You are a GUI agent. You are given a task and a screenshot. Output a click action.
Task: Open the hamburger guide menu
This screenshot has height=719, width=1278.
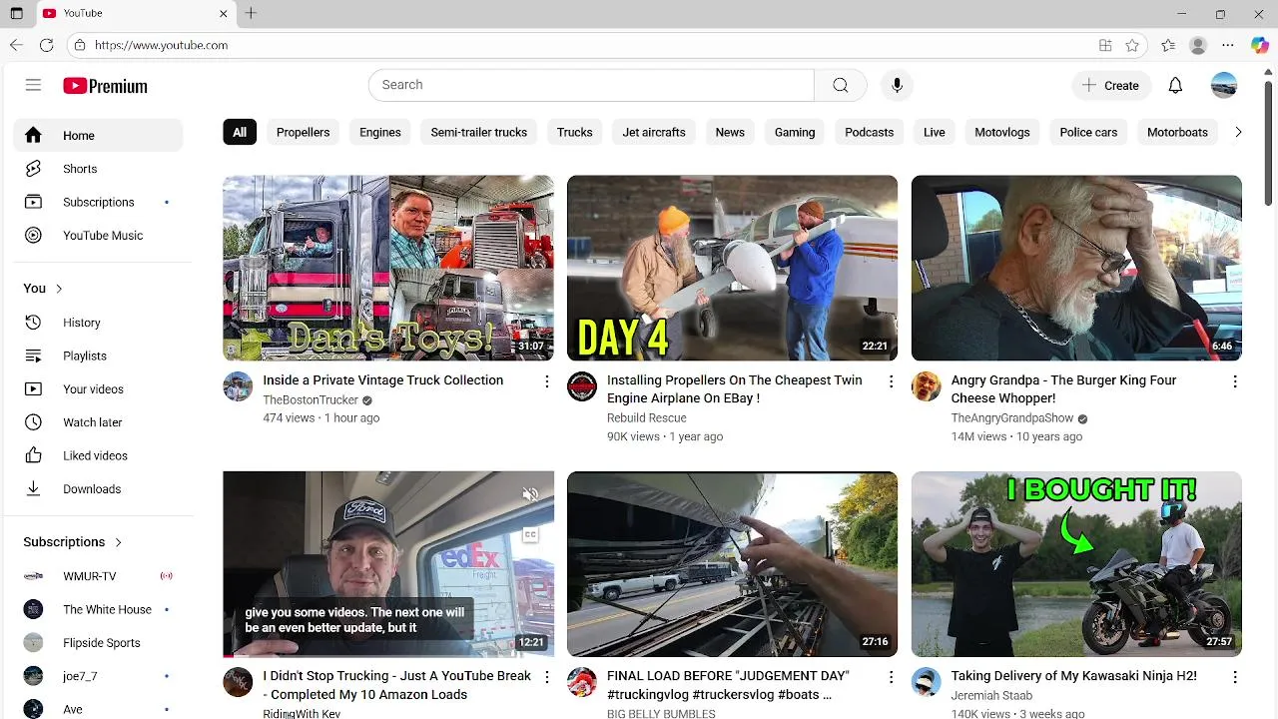coord(33,85)
